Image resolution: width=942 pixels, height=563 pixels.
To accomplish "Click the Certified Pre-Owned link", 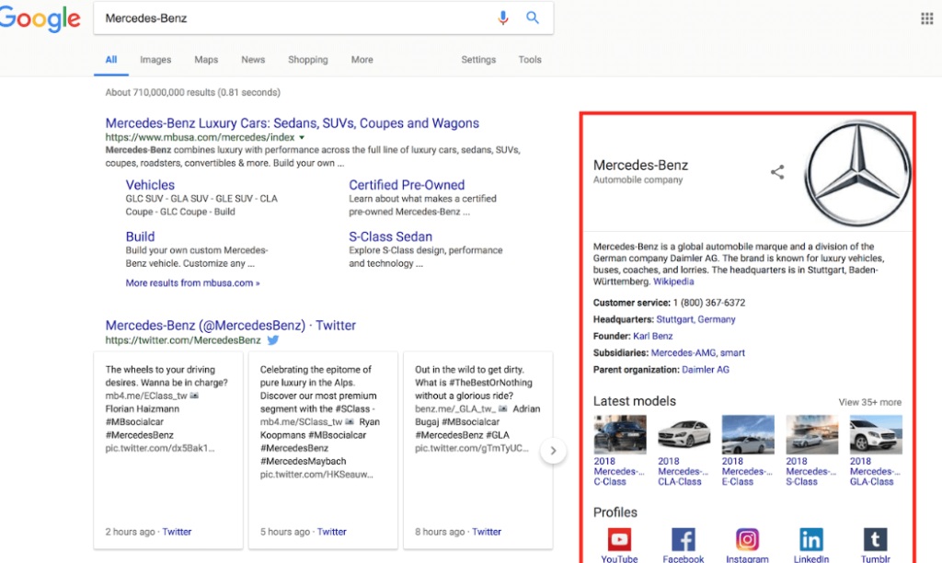I will click(x=407, y=185).
